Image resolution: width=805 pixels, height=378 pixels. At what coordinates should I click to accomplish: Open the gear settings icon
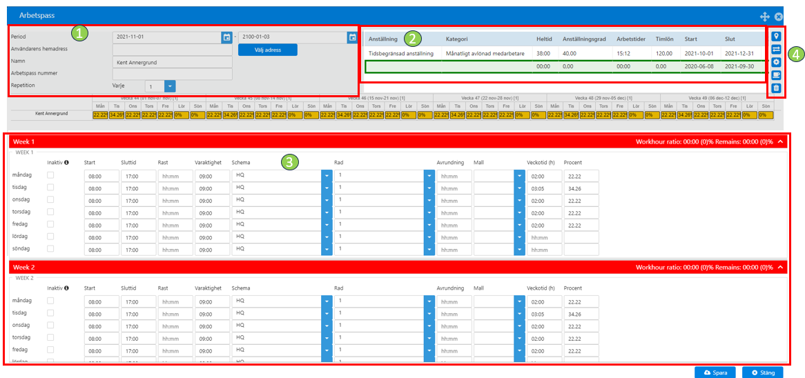pos(777,62)
